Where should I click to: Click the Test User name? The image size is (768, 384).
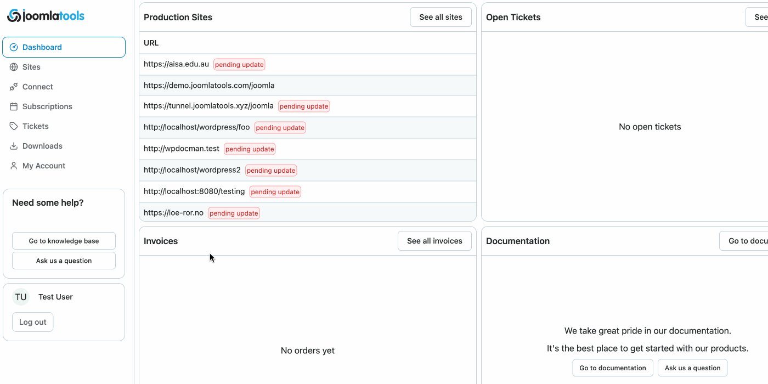tap(55, 297)
